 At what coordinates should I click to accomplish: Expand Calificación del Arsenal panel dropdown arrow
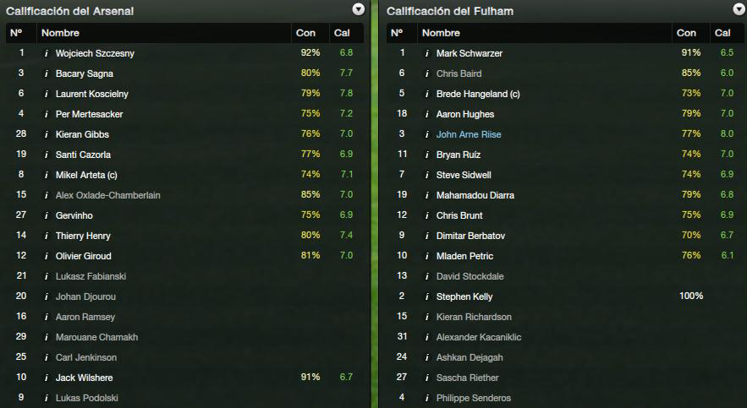coord(358,9)
